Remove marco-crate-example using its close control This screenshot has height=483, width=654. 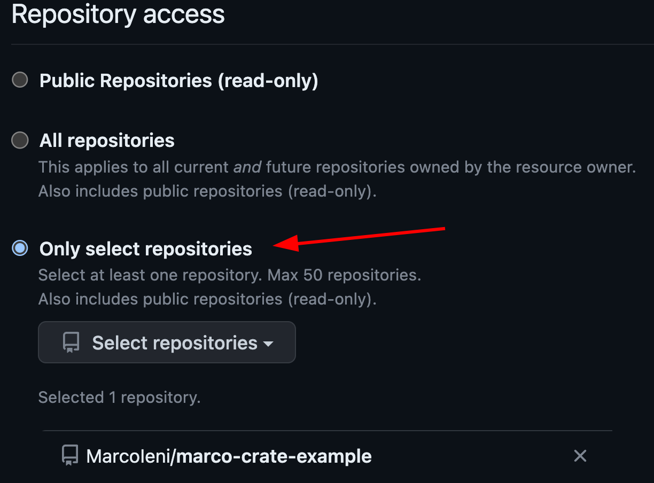point(580,456)
